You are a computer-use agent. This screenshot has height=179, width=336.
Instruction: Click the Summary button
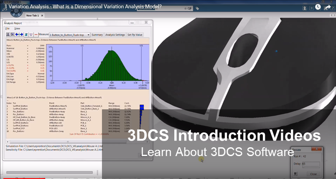click(x=97, y=35)
